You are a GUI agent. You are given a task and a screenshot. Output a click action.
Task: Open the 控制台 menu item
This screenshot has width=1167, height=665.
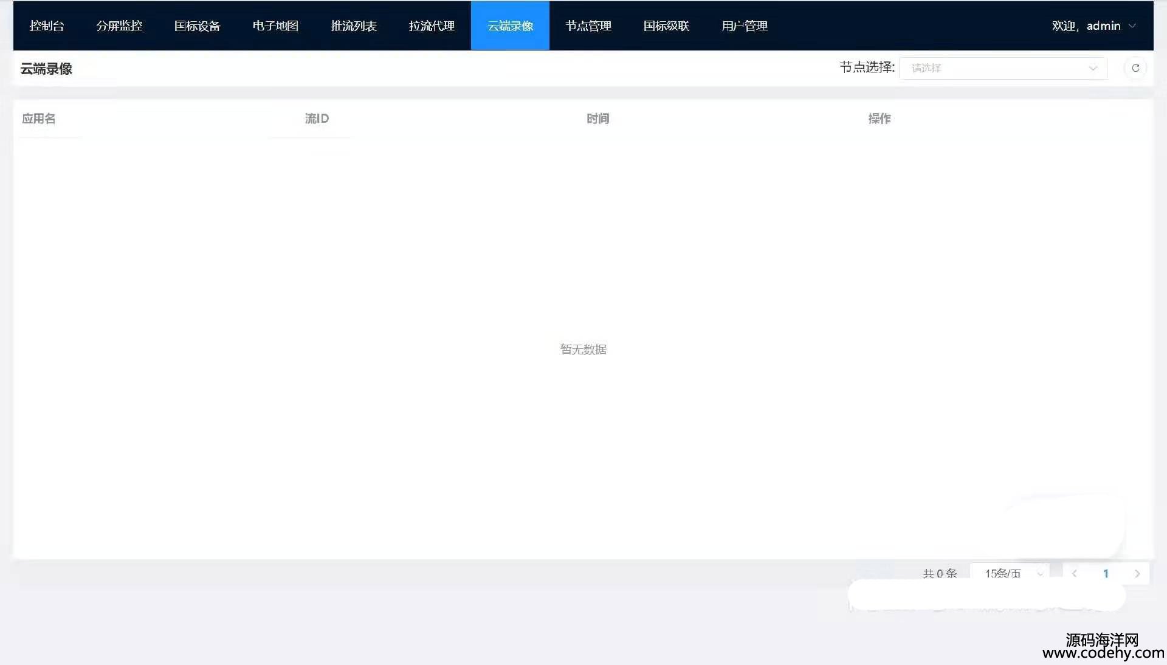pyautogui.click(x=47, y=26)
